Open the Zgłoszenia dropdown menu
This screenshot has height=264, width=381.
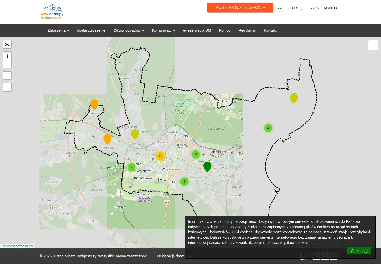58,30
